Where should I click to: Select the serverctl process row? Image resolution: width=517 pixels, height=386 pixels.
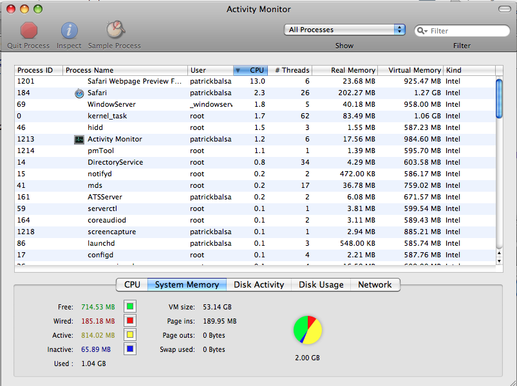point(255,208)
